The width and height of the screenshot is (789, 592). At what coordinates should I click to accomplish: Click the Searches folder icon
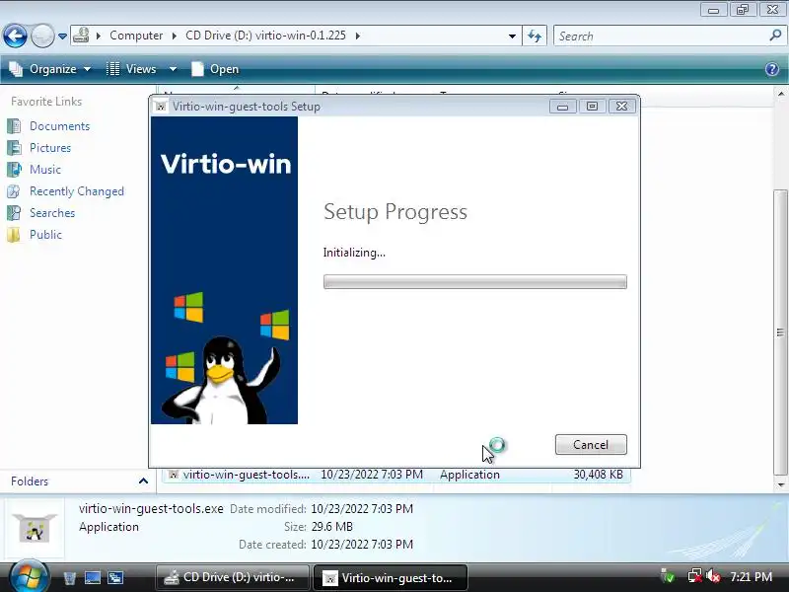[x=14, y=213]
